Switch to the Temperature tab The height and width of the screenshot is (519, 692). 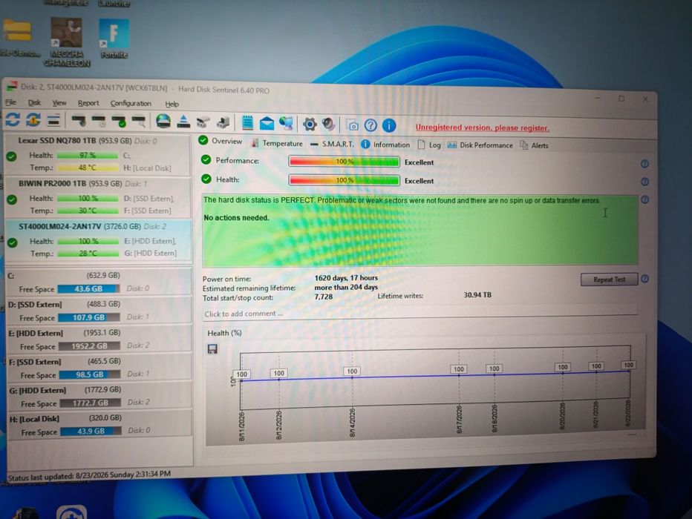click(x=277, y=143)
